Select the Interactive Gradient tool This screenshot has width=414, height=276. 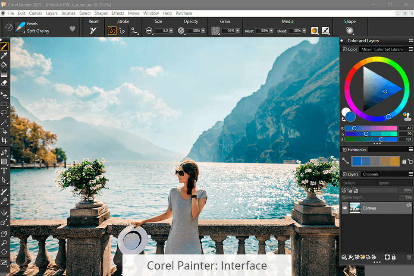pos(4,74)
